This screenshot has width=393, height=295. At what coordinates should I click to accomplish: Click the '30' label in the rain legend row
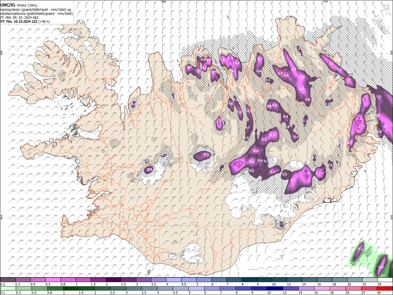tap(379, 293)
